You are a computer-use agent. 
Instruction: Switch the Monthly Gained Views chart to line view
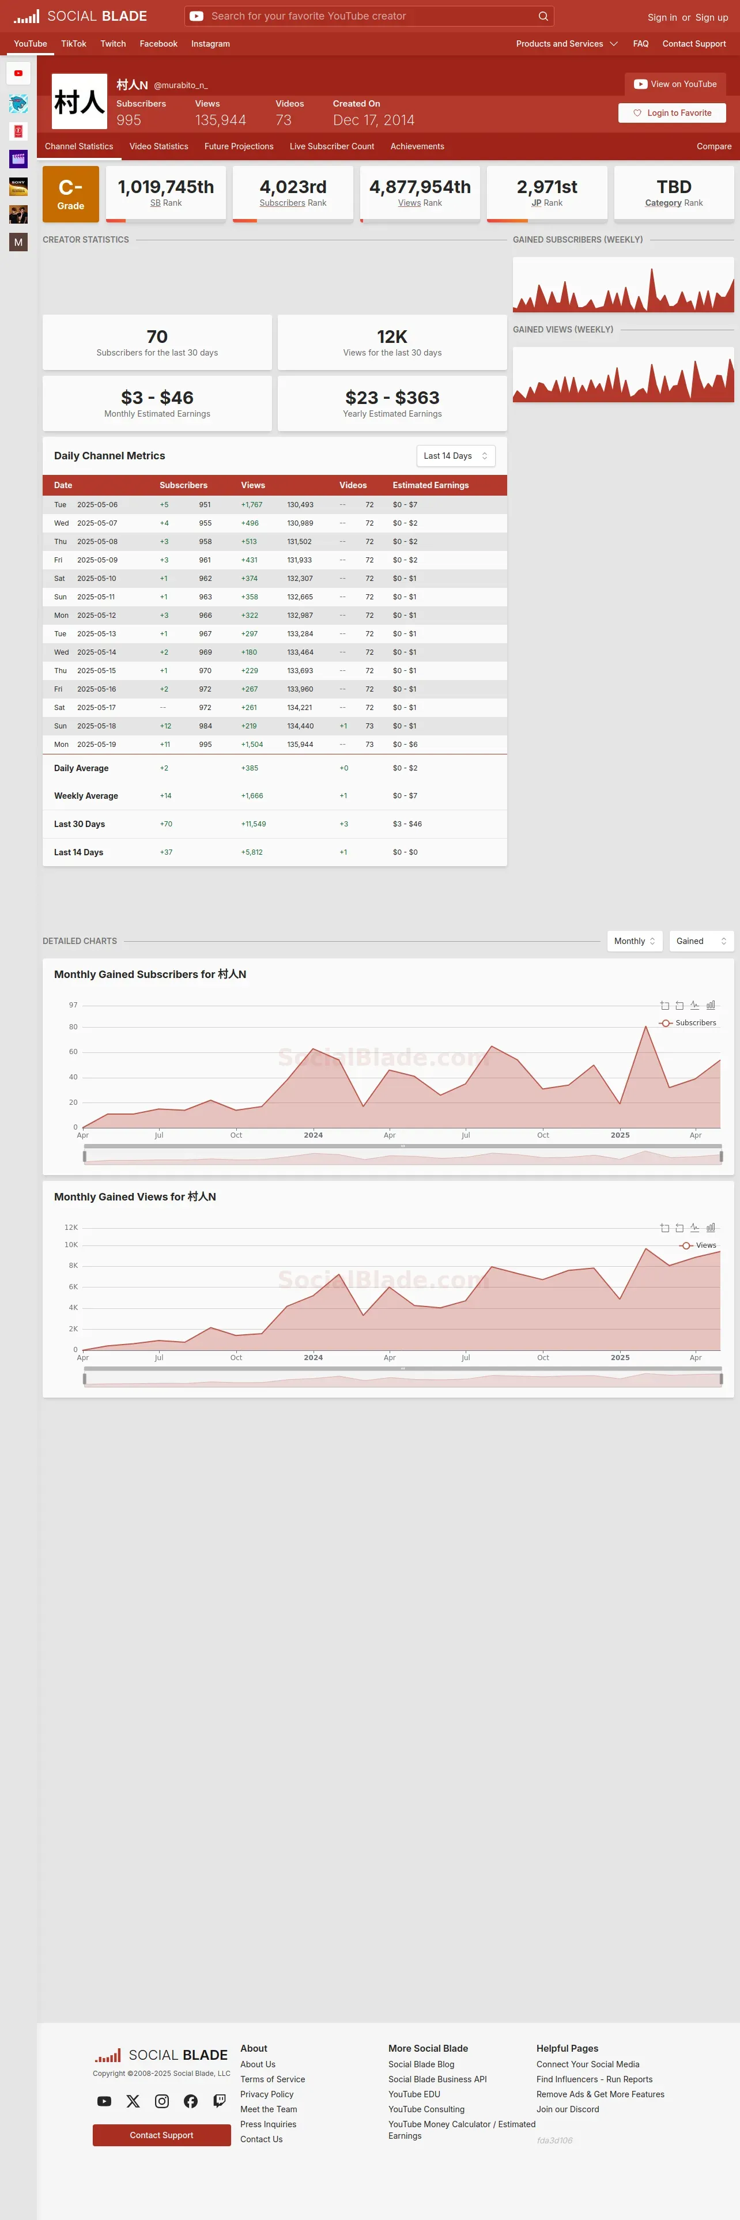click(x=695, y=1228)
